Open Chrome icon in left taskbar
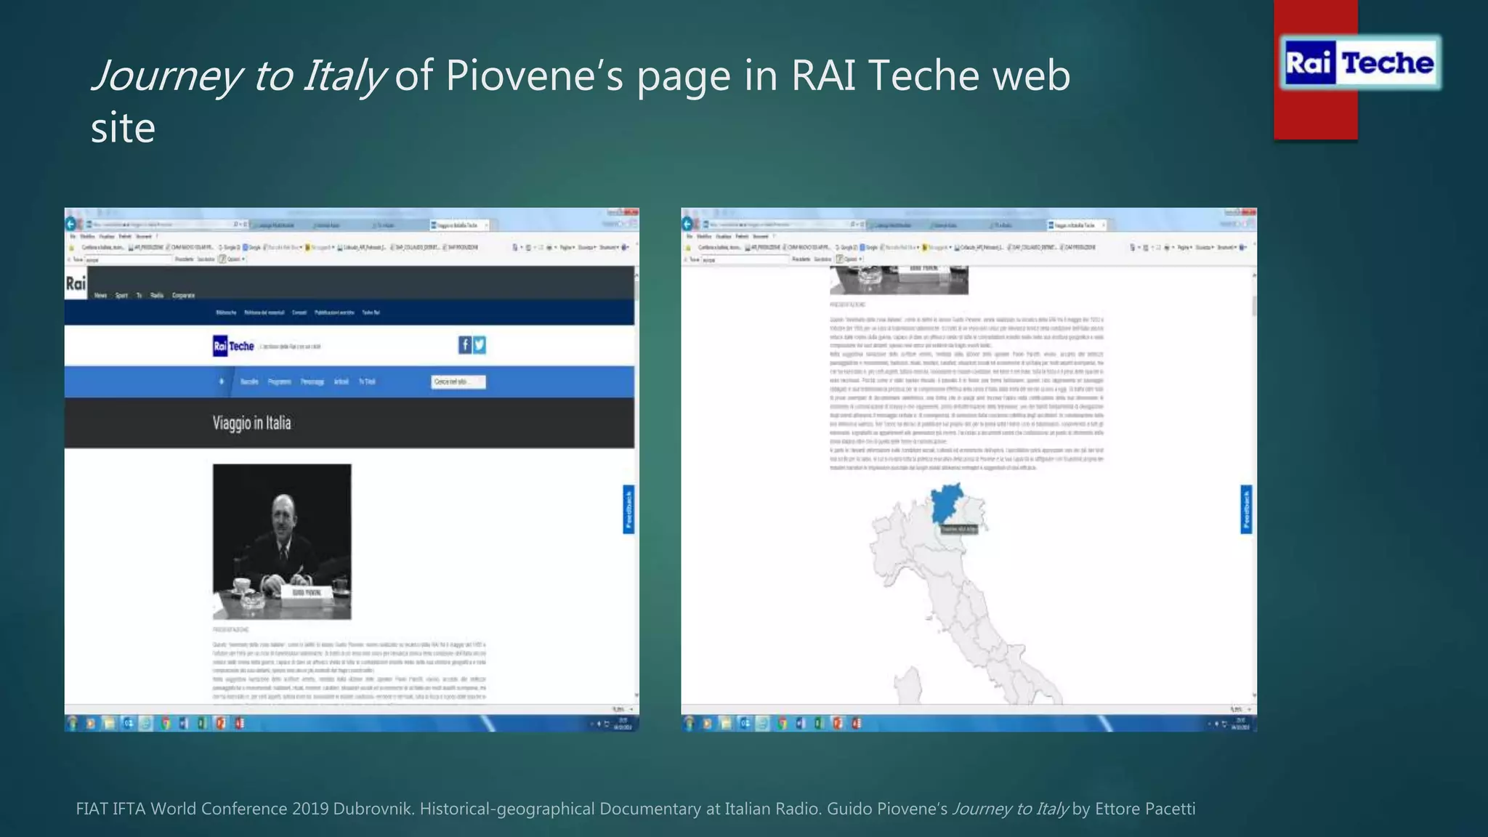This screenshot has width=1488, height=837. 166,723
